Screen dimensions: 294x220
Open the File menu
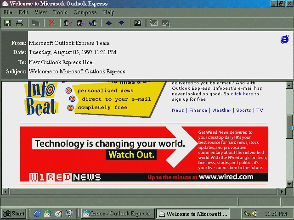tap(8, 12)
